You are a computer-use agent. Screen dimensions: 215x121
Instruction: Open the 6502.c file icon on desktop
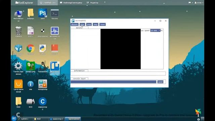coord(31,31)
